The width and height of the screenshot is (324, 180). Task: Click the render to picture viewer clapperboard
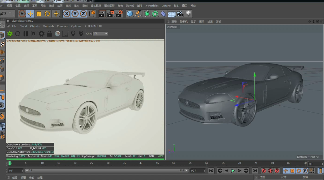tap(111, 14)
